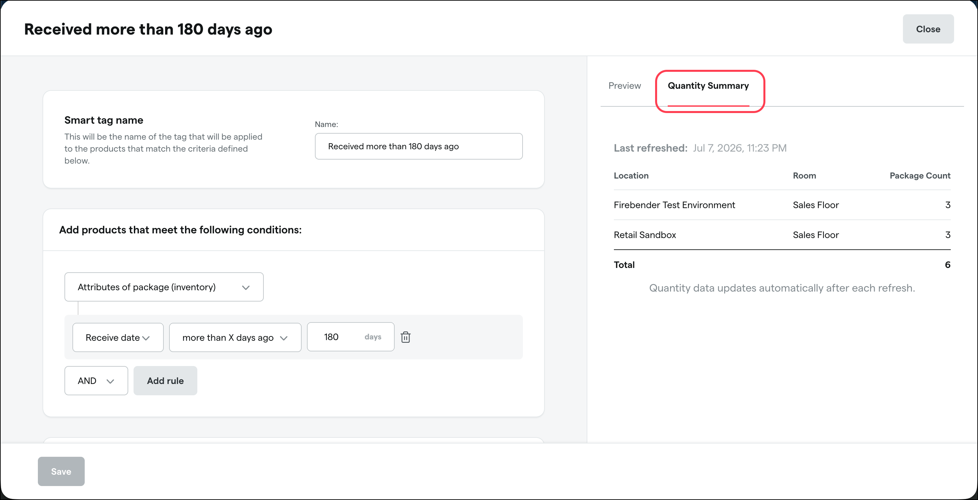Click the Add products conditions heading
Screen dimensions: 978x500
[180, 230]
